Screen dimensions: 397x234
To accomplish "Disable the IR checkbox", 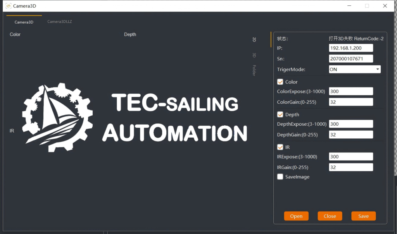I will point(280,147).
